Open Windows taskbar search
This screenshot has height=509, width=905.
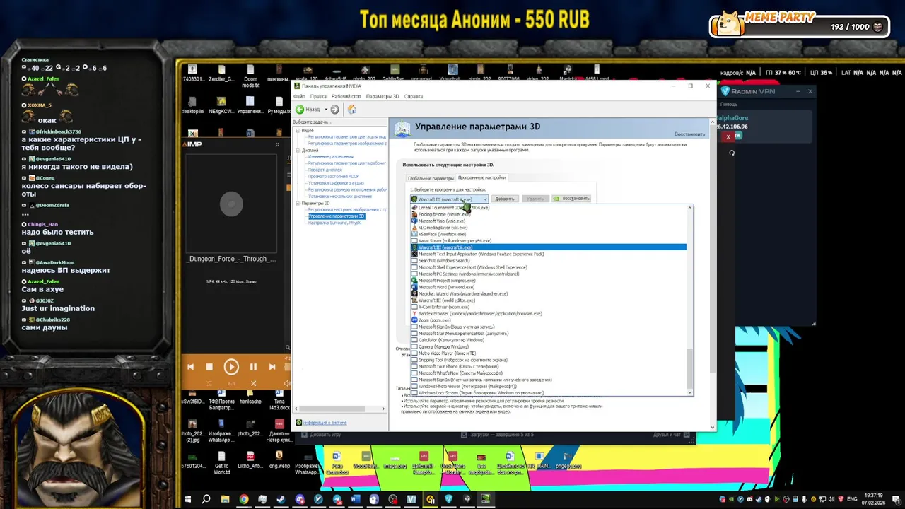point(206,499)
